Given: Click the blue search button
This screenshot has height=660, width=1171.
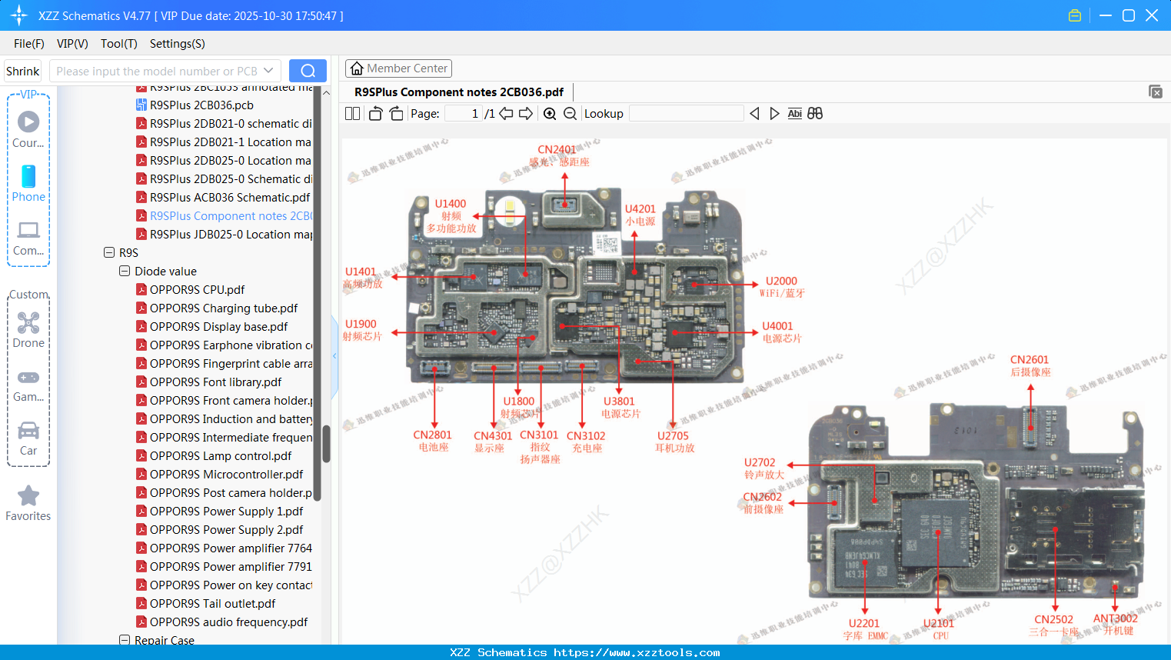Looking at the screenshot, I should (x=308, y=71).
